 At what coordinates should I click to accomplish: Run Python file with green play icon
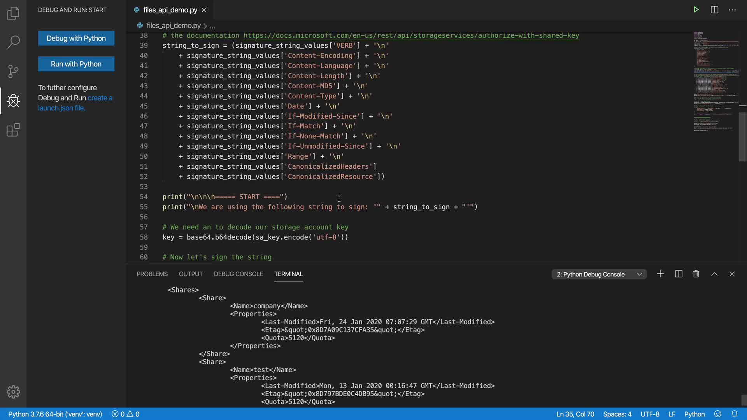[696, 10]
